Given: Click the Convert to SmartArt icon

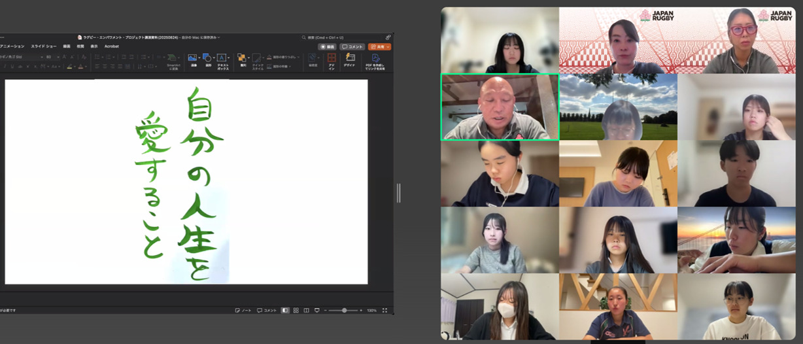Looking at the screenshot, I should coord(173,60).
